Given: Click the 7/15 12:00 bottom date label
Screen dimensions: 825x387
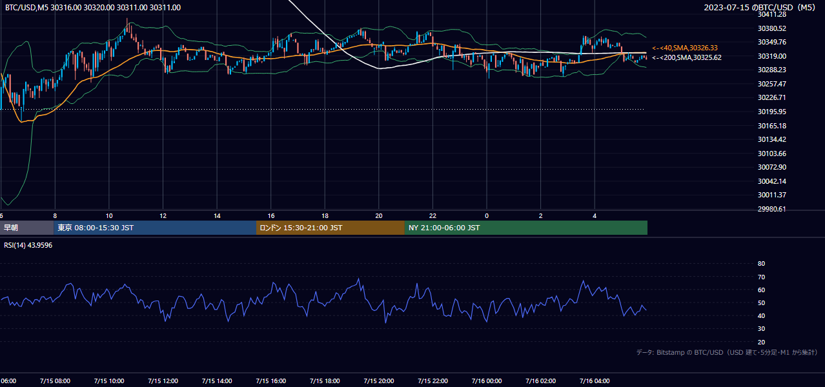Looking at the screenshot, I should (163, 381).
